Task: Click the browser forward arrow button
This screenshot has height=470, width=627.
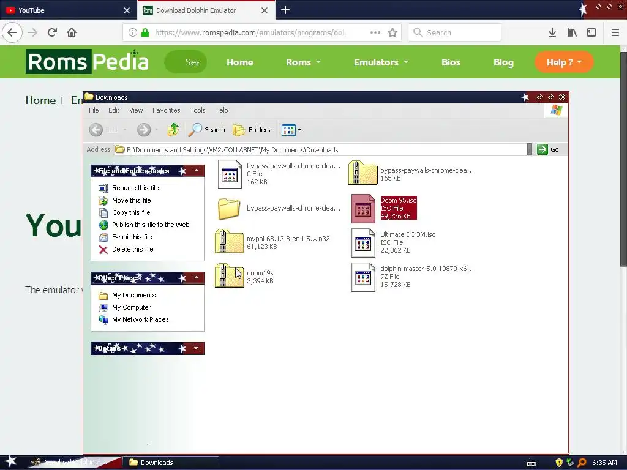Action: [x=33, y=32]
